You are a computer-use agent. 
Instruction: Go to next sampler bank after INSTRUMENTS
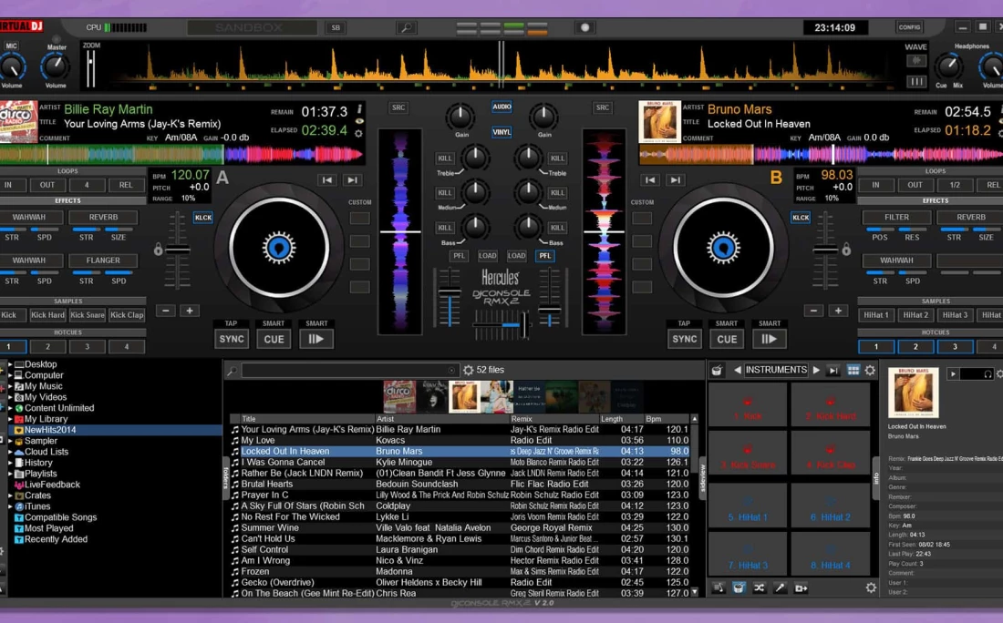point(816,371)
